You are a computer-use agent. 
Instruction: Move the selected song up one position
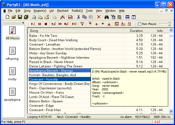(97, 24)
